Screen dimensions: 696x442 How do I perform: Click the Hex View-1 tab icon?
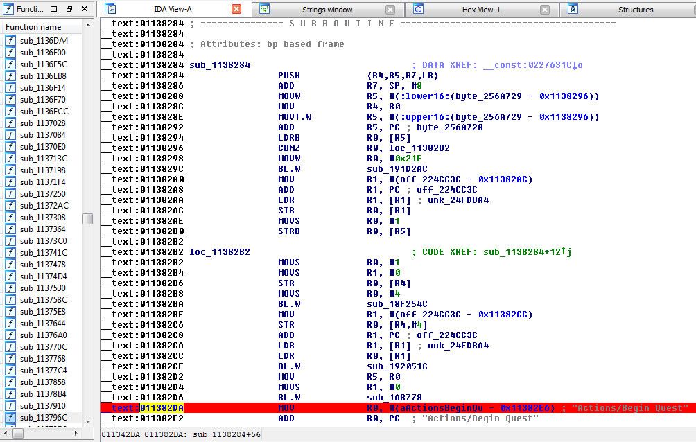click(419, 9)
